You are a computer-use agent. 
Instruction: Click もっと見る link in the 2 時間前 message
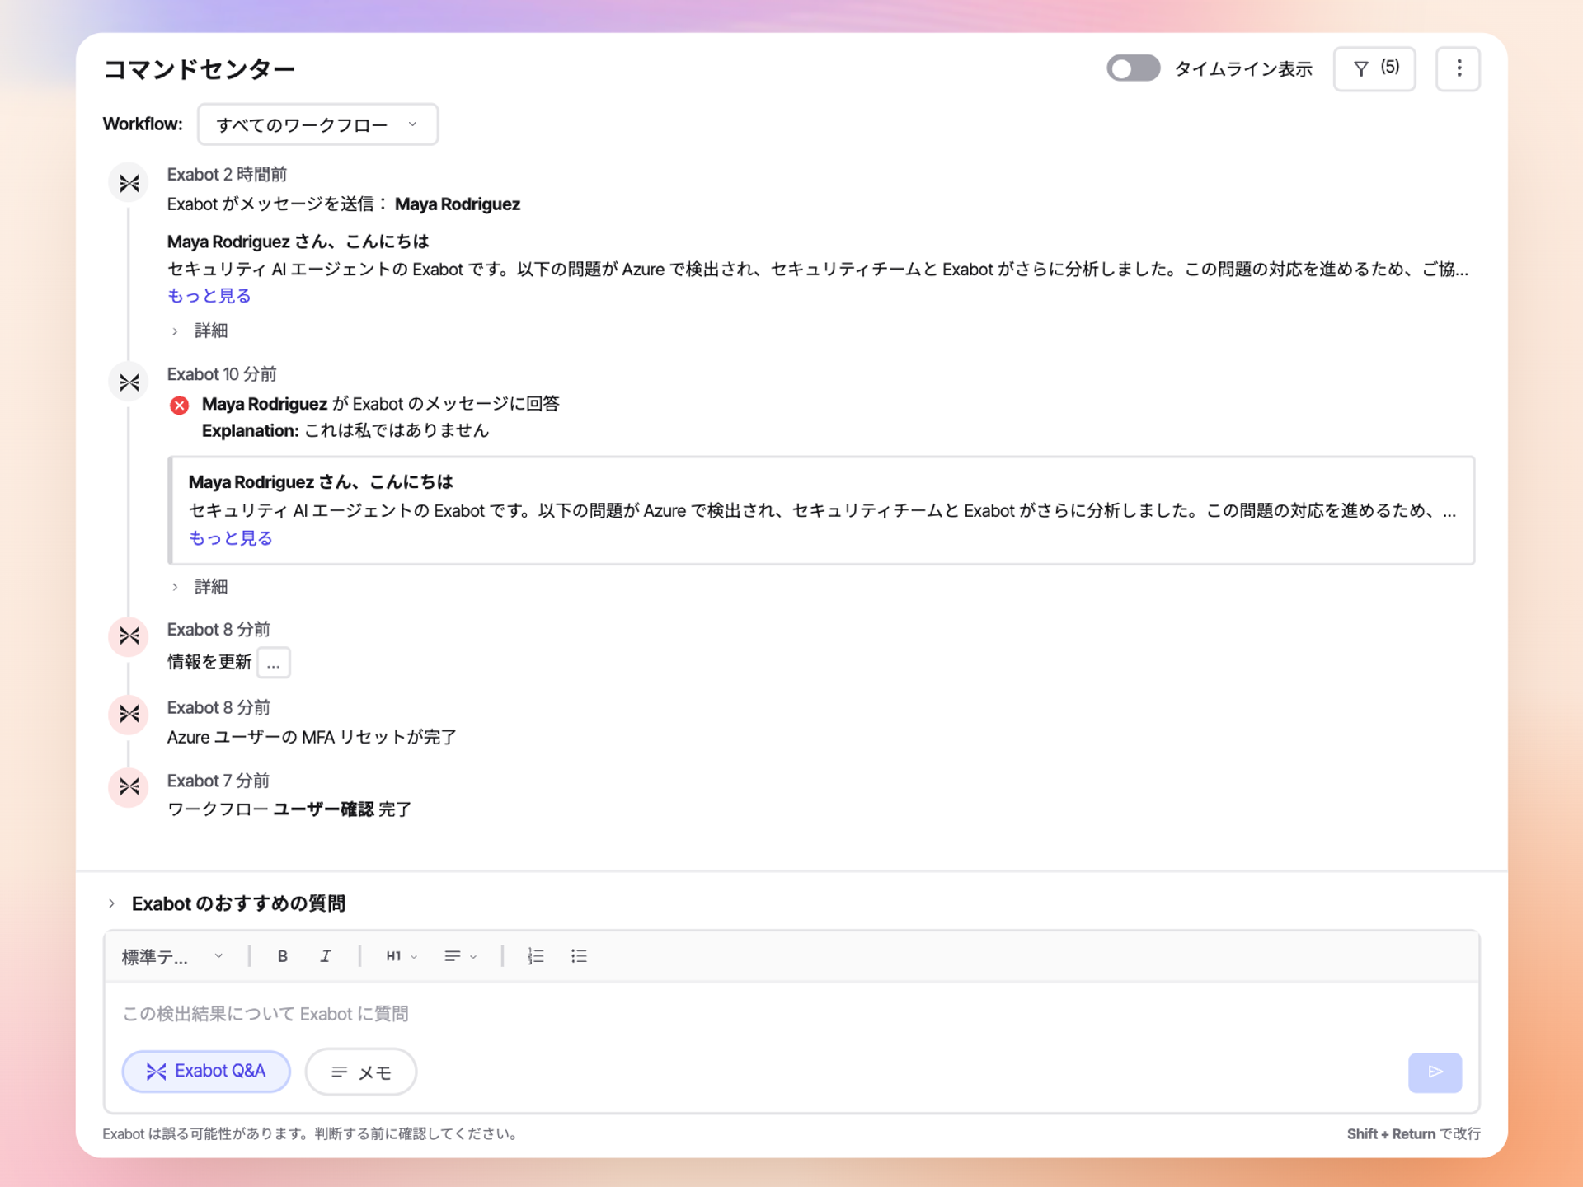pos(209,296)
